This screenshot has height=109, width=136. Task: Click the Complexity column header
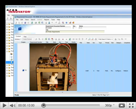(x=127, y=43)
